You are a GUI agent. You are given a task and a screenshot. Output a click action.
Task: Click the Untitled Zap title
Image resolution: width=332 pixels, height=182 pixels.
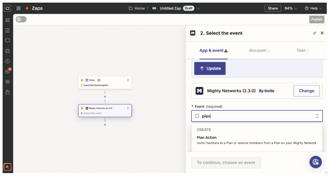tap(170, 8)
